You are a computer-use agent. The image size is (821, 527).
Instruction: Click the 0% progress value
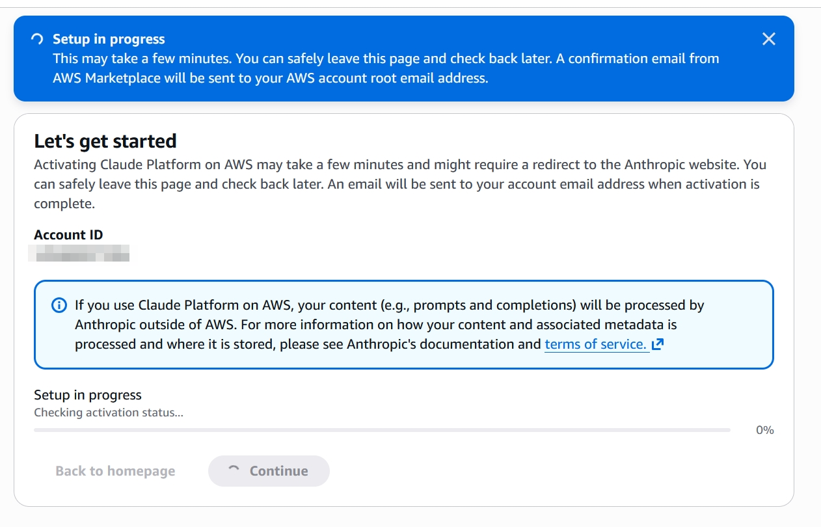click(765, 430)
